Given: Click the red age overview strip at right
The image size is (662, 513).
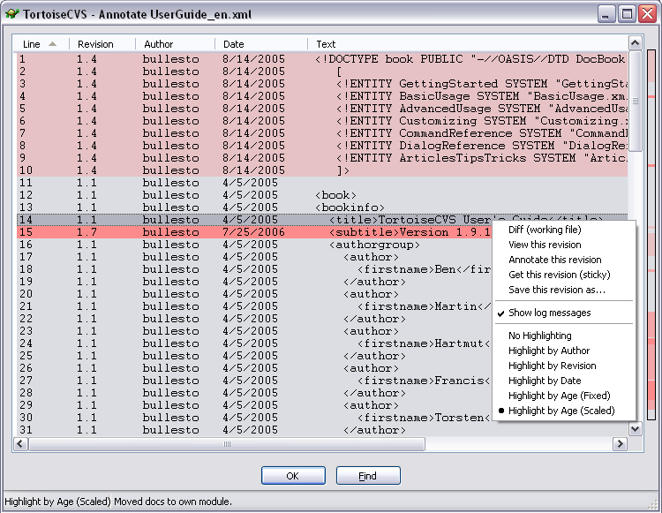Looking at the screenshot, I should 651,237.
